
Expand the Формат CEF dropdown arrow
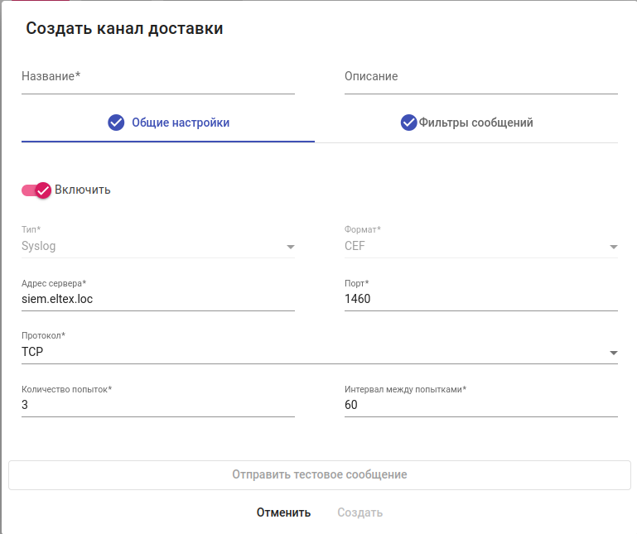(613, 247)
